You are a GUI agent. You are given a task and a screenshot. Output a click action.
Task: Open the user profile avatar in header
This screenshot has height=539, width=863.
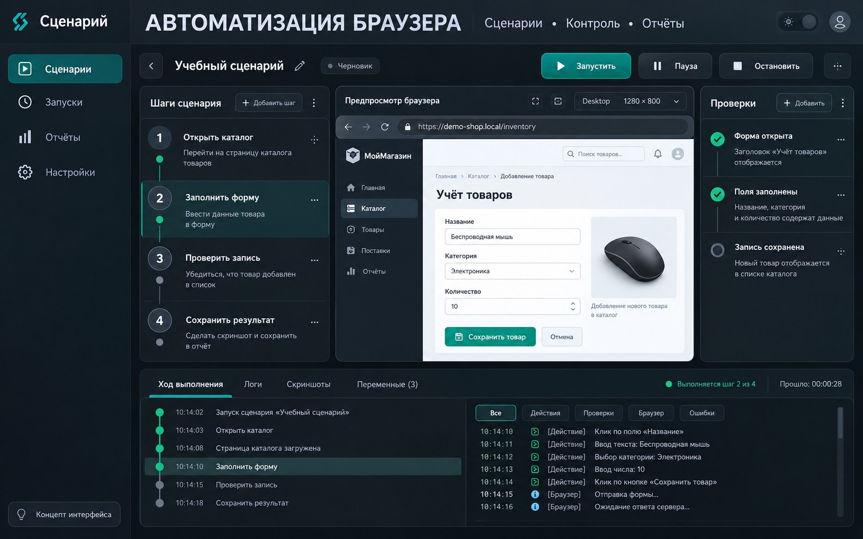coord(840,22)
